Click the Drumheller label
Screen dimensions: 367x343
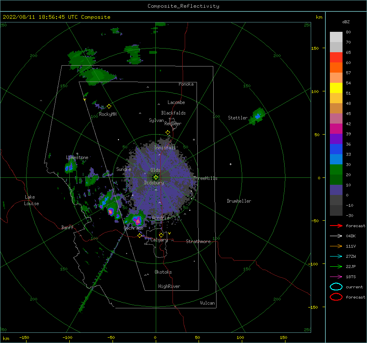click(239, 201)
